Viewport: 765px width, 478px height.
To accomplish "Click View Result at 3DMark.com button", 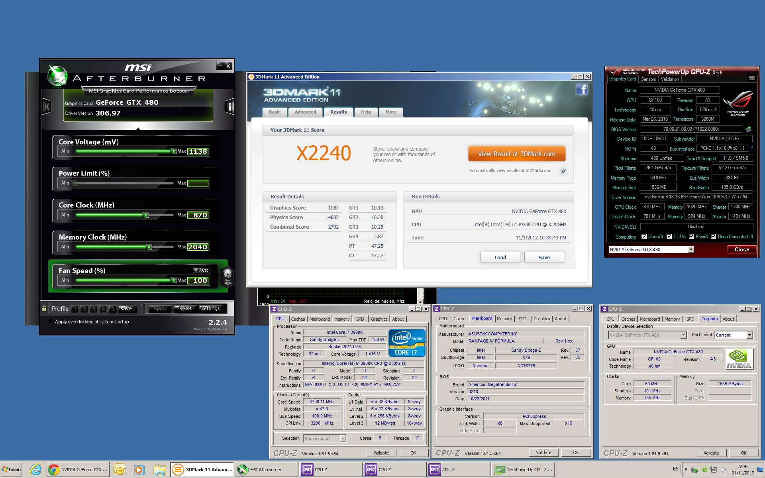I will click(x=516, y=154).
